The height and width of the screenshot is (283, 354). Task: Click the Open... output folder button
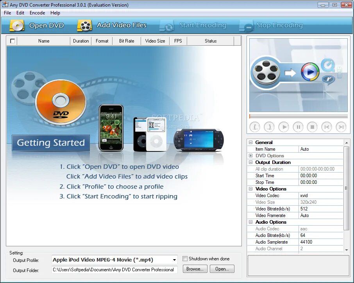tap(222, 269)
